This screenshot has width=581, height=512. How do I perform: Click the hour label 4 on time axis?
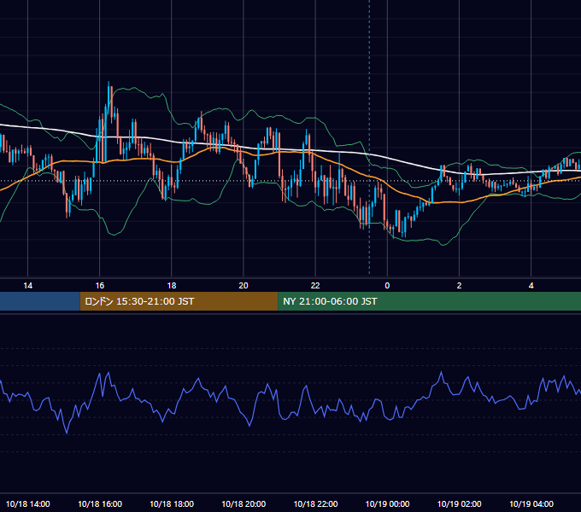[531, 286]
